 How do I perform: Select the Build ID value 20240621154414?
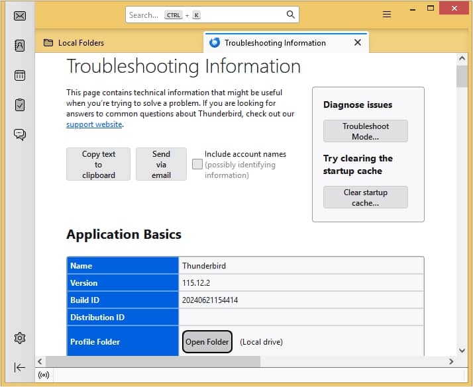tap(210, 300)
